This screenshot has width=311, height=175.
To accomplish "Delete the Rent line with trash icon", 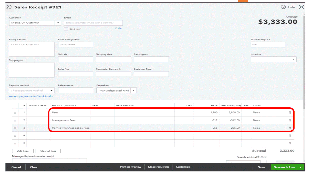I will 290,112.
